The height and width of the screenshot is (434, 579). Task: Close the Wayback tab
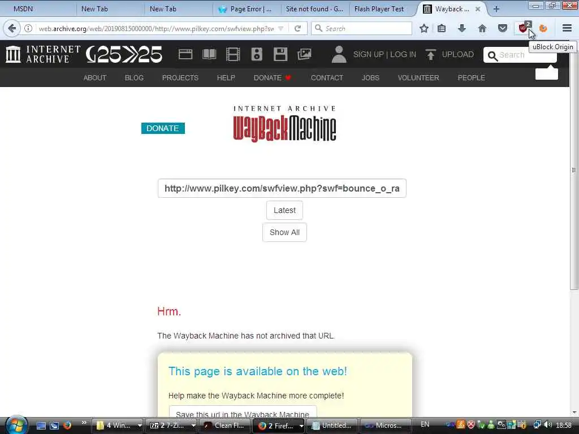tap(477, 9)
